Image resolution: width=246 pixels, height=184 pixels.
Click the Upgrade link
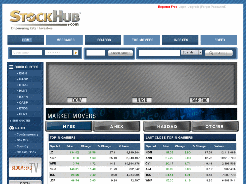click(194, 7)
